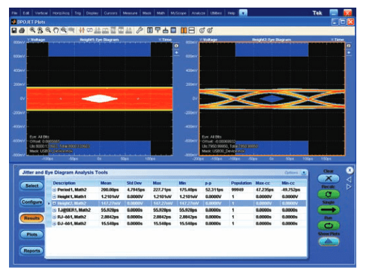Viewport: 366px width, 274px height.
Task: Open the Vertical menu
Action: [41, 13]
